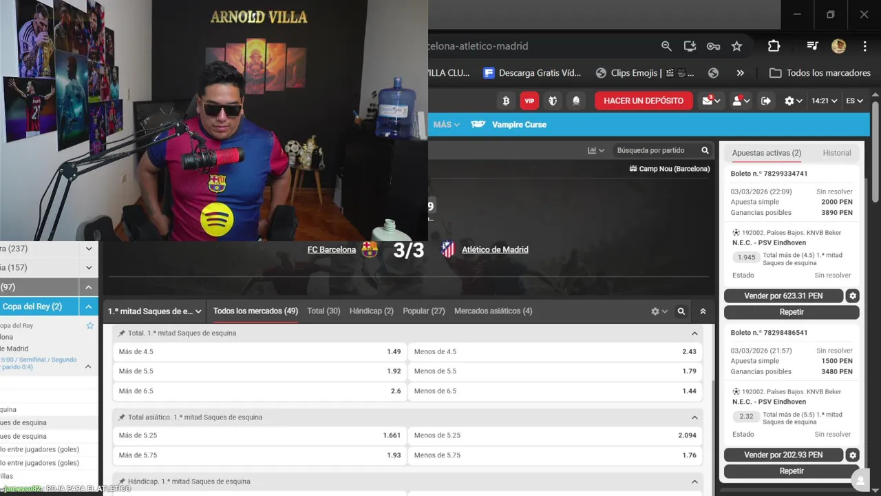The image size is (881, 496).
Task: Open the FC Barcelona team link
Action: click(x=332, y=249)
